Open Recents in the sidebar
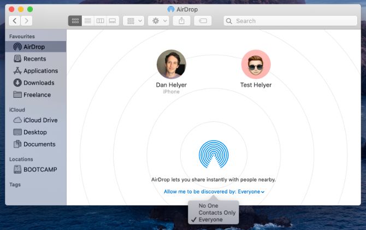Image resolution: width=366 pixels, height=230 pixels. pyautogui.click(x=34, y=59)
